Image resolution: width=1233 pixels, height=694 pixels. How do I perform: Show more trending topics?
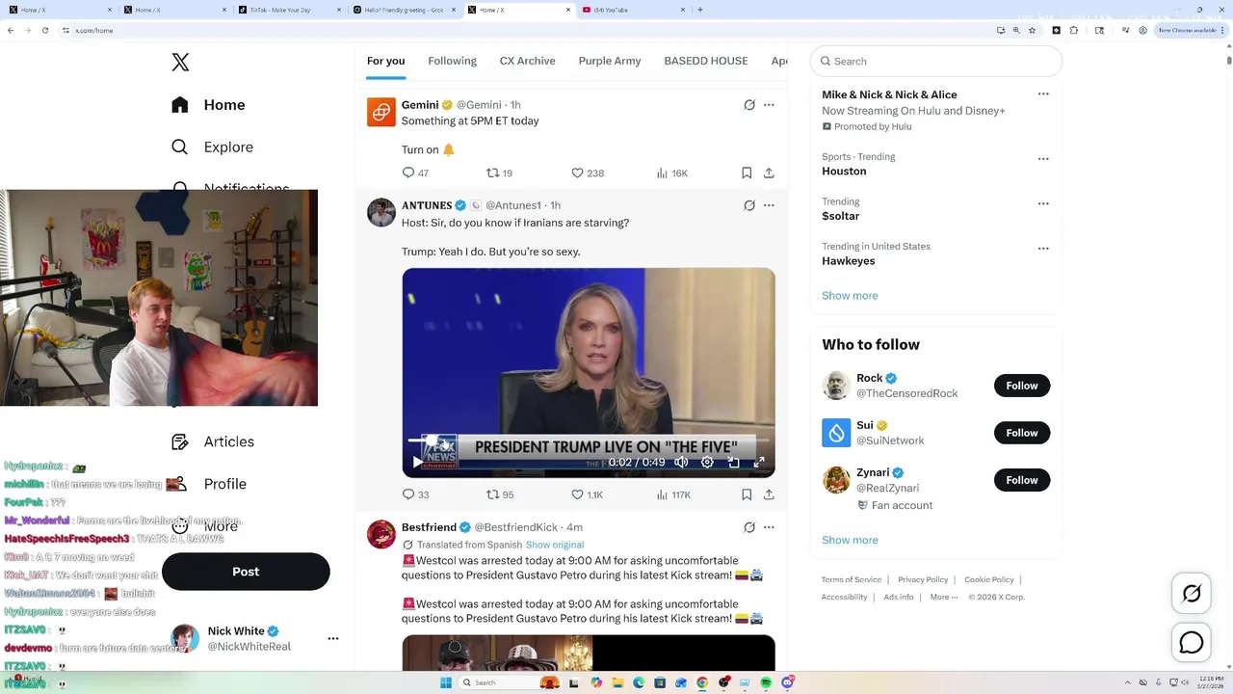click(x=850, y=296)
